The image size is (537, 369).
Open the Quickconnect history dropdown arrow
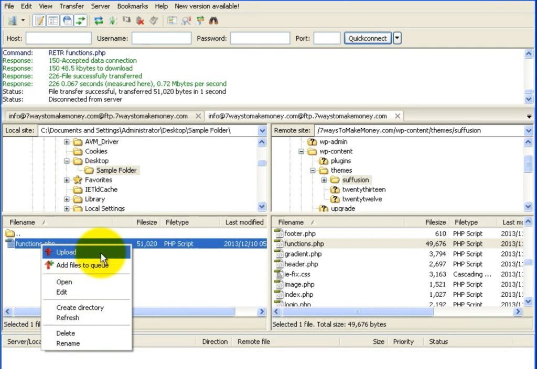398,38
